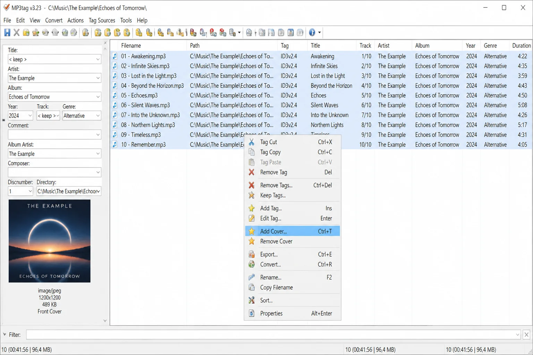Open the Artist dropdown showing The Example
This screenshot has height=355, width=533.
(x=98, y=78)
